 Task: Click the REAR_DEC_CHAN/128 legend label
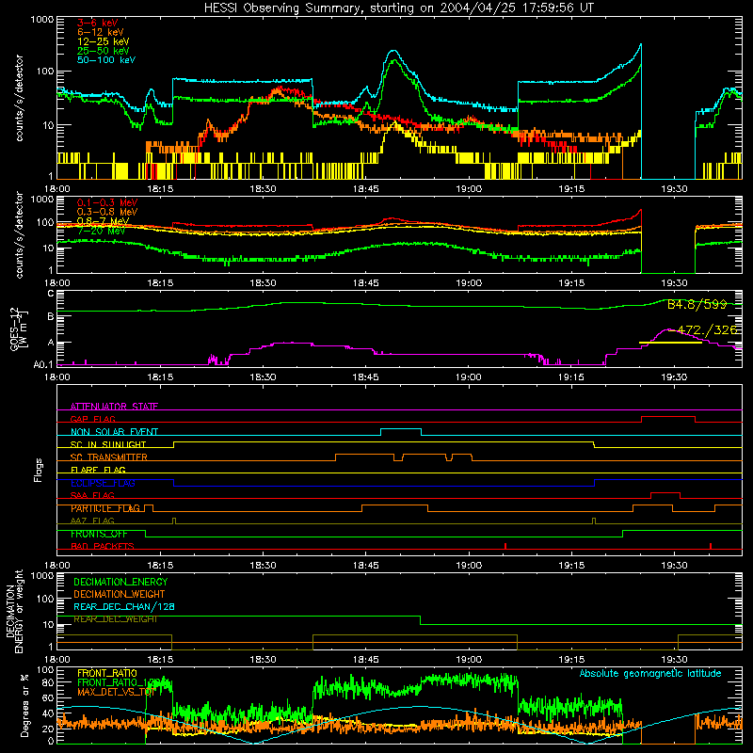124,606
